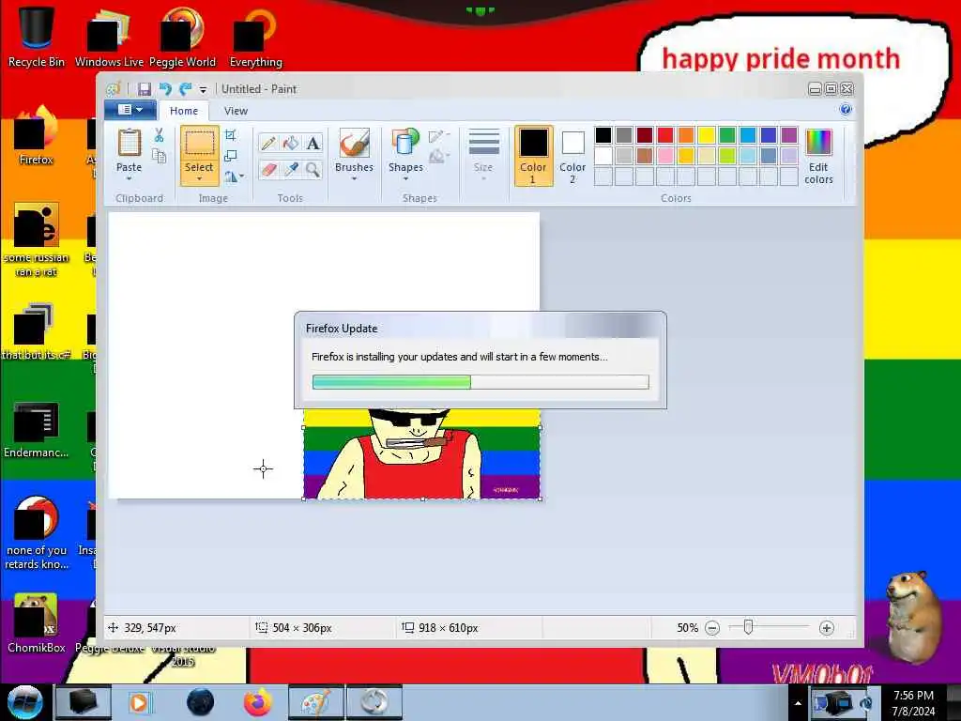
Task: Select the Magnifier tool
Action: pyautogui.click(x=313, y=169)
